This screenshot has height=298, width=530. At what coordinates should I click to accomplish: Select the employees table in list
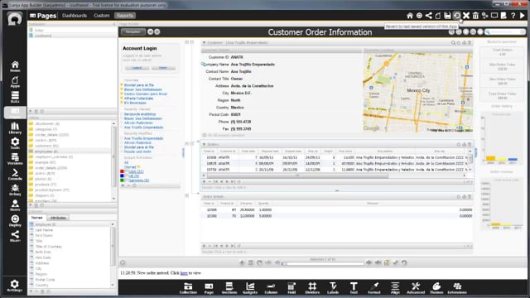click(x=46, y=151)
